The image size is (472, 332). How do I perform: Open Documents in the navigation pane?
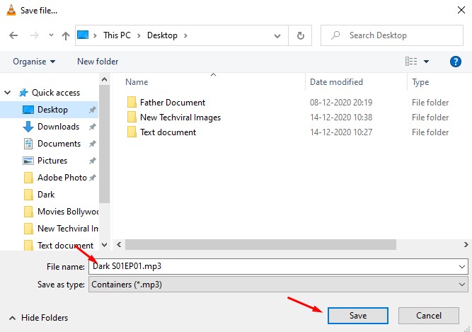(59, 144)
